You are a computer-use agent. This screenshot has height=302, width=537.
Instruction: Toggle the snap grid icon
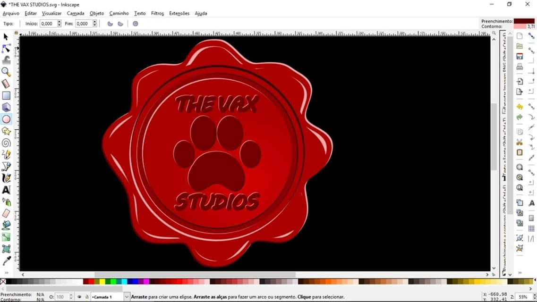coord(531,228)
